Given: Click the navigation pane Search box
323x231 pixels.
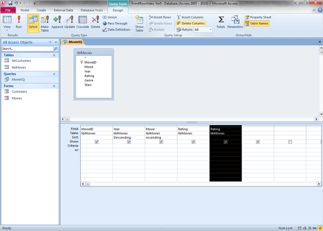Looking at the screenshot, I should [27, 48].
